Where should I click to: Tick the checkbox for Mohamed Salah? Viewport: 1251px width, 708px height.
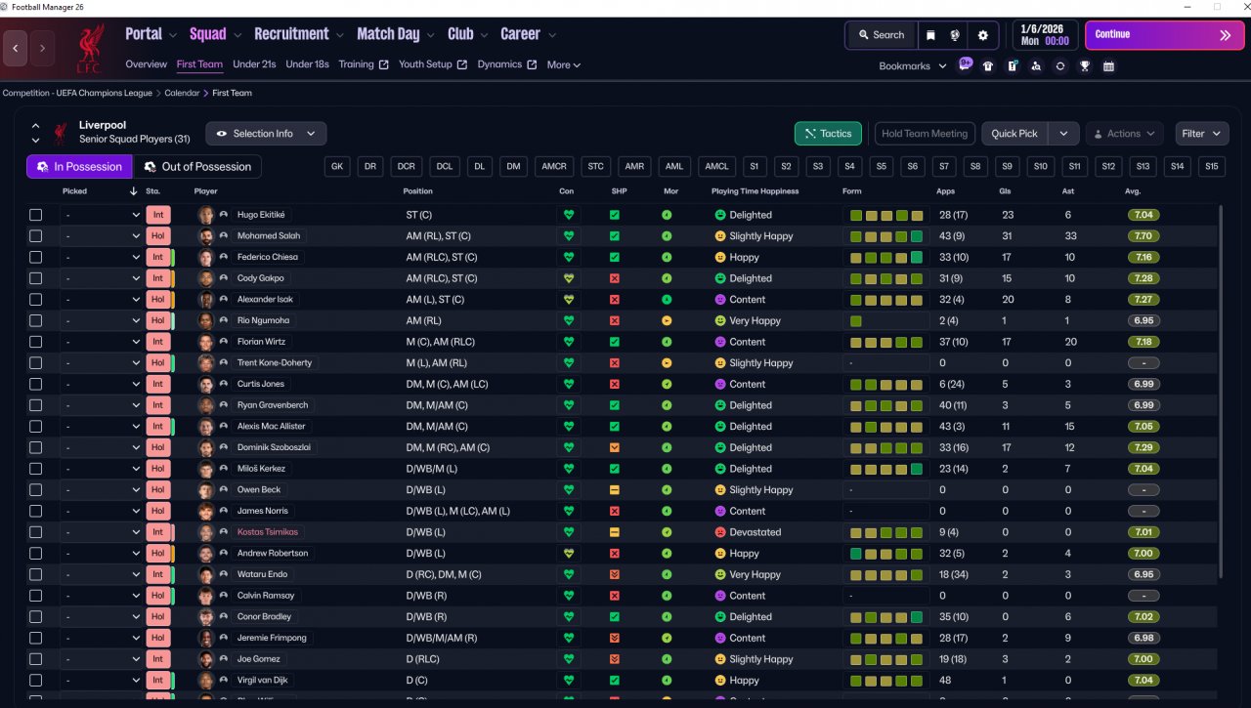click(x=36, y=236)
